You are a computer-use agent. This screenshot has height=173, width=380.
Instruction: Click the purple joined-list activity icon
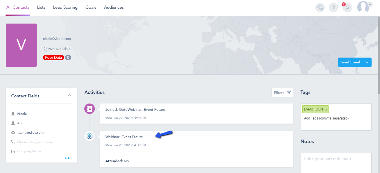click(90, 109)
